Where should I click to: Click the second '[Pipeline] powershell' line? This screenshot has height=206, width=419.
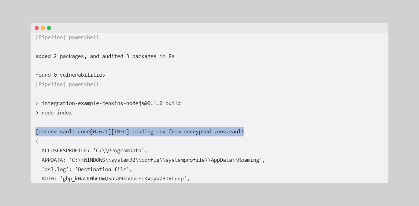click(x=67, y=85)
